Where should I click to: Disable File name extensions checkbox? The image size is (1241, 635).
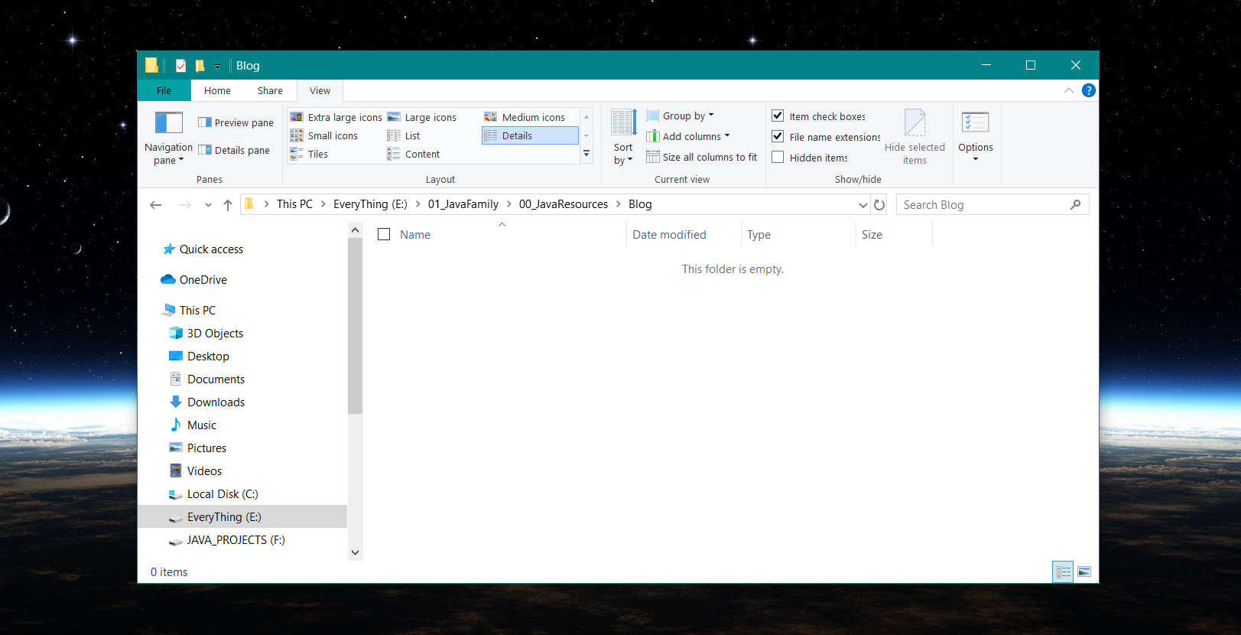pos(778,136)
